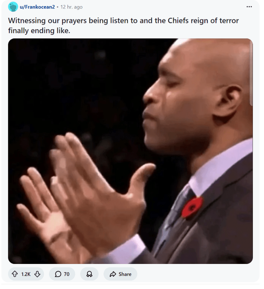The height and width of the screenshot is (289, 264).
Task: Open the three-dot post options menu
Action: [249, 7]
